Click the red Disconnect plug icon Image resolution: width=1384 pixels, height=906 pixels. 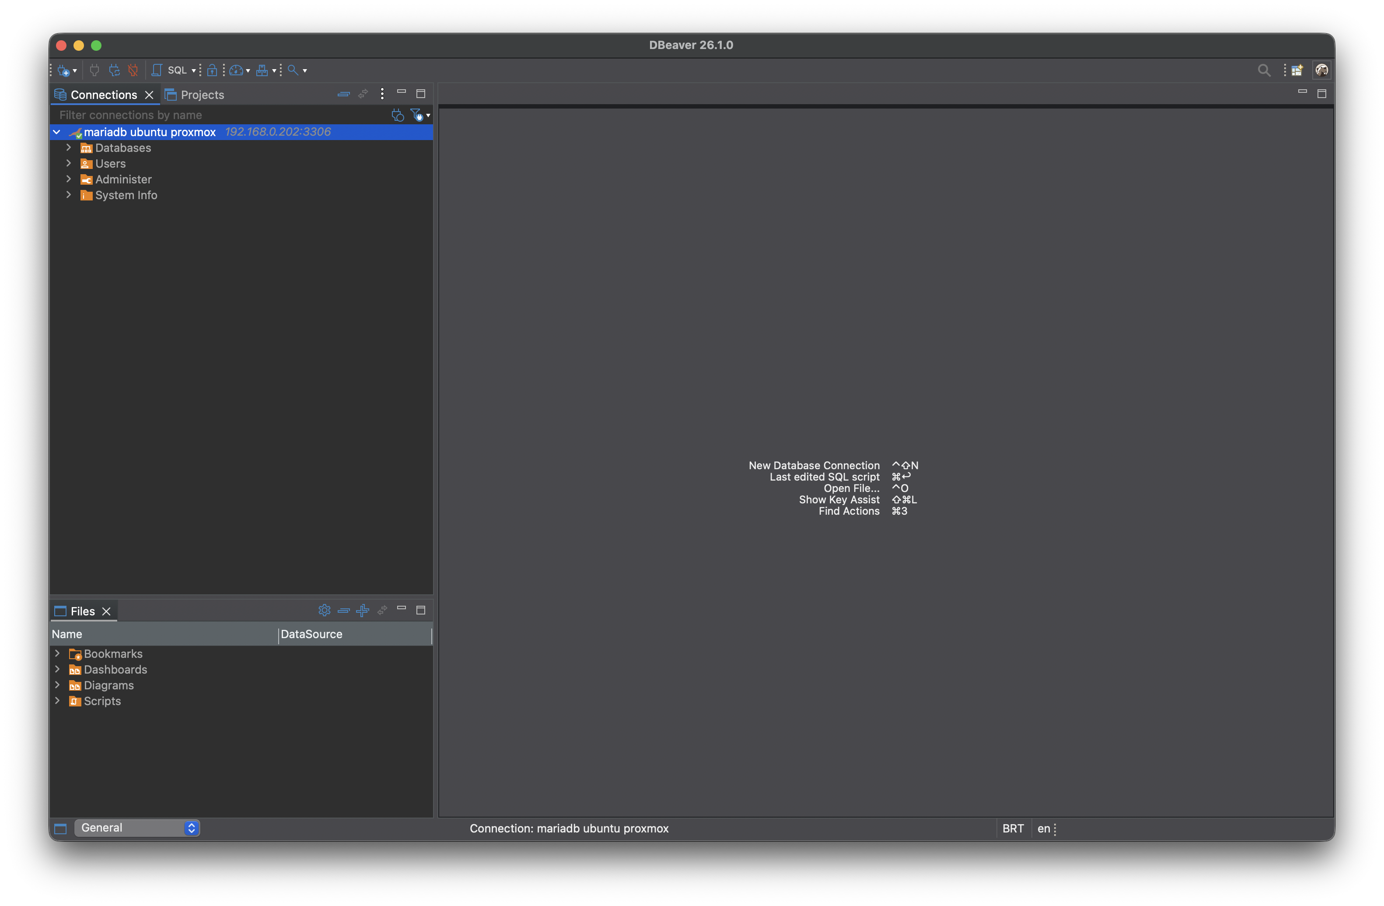point(133,70)
